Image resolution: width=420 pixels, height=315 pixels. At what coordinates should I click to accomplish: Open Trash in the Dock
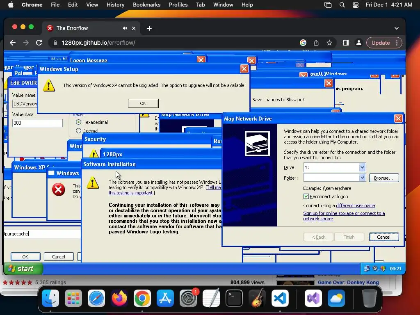[x=370, y=298]
